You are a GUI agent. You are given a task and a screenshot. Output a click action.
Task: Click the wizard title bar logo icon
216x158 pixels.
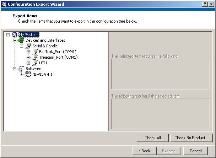pos(4,4)
